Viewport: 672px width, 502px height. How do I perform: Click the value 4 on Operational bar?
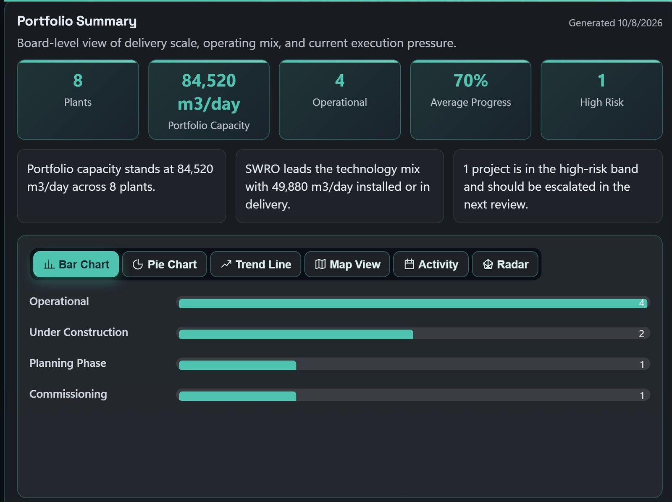click(641, 303)
